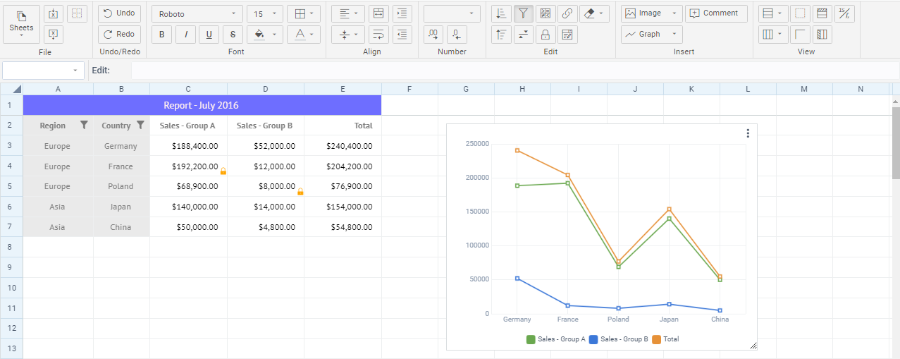Screen dimensions: 900x359
Task: Toggle italic formatting
Action: 185,35
